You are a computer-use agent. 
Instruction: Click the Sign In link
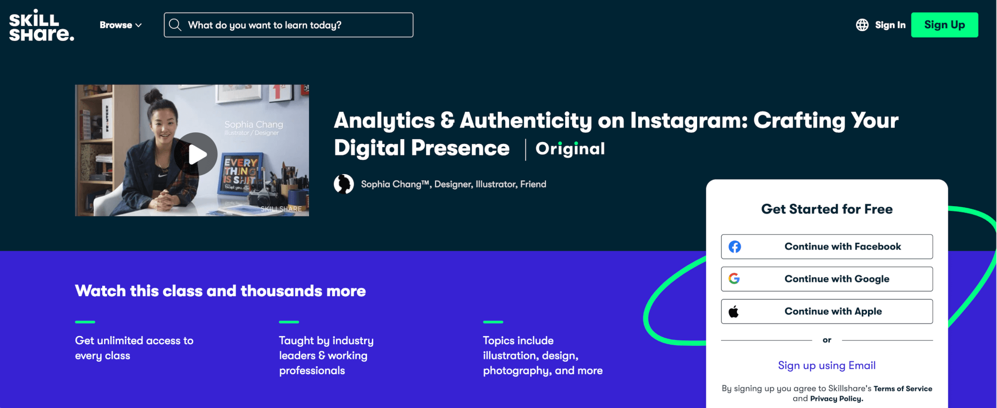tap(889, 25)
